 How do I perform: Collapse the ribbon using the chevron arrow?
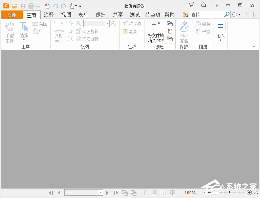[x=254, y=47]
